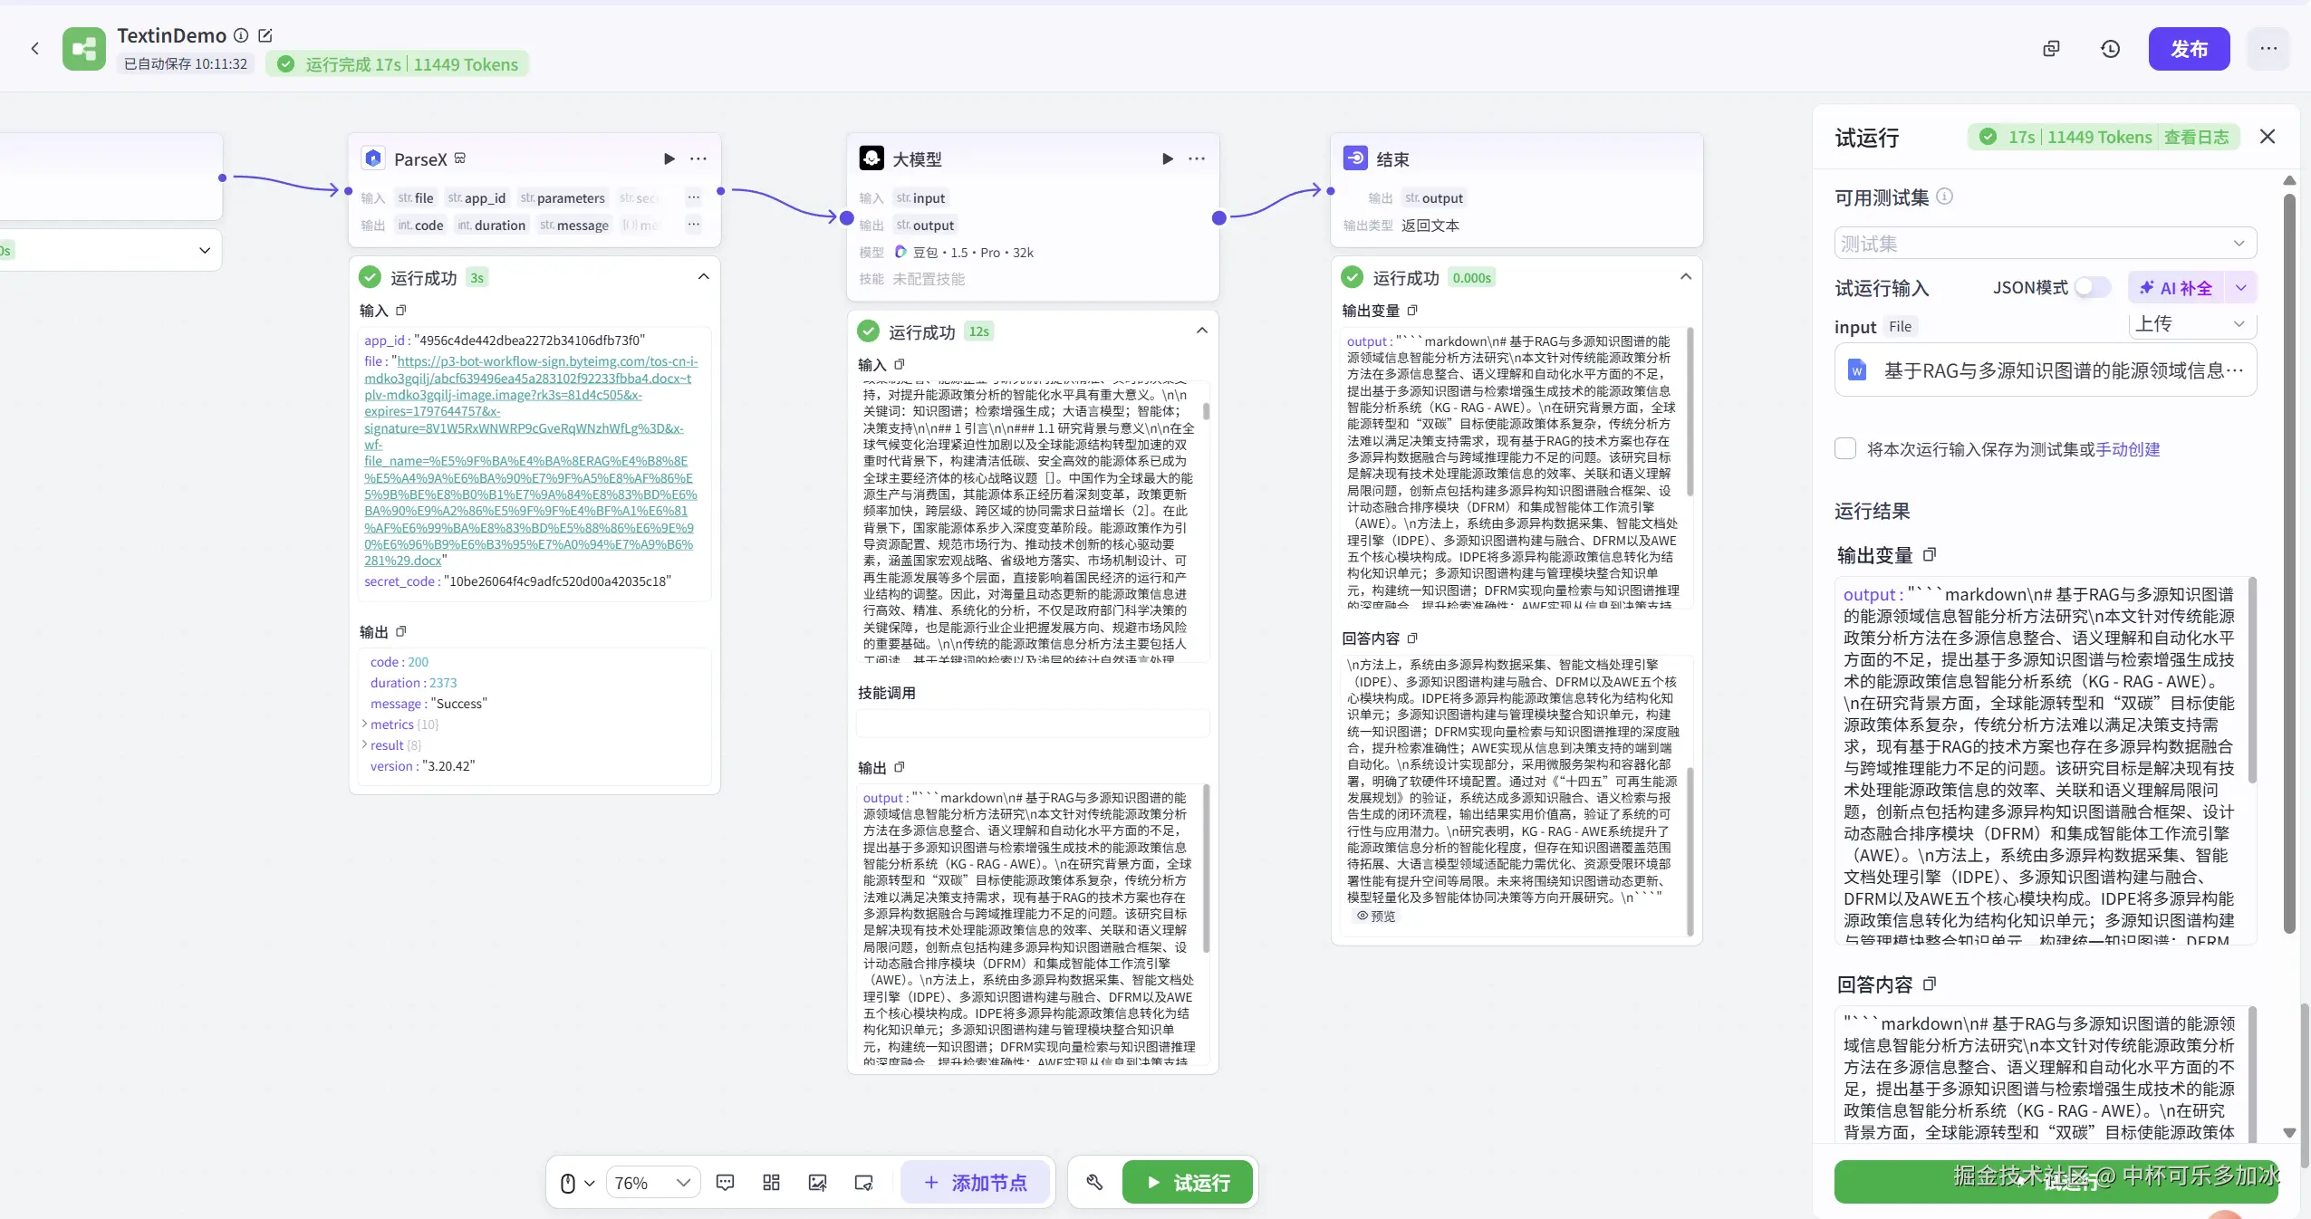
Task: Open the debug wrench tool icon
Action: tap(1094, 1182)
